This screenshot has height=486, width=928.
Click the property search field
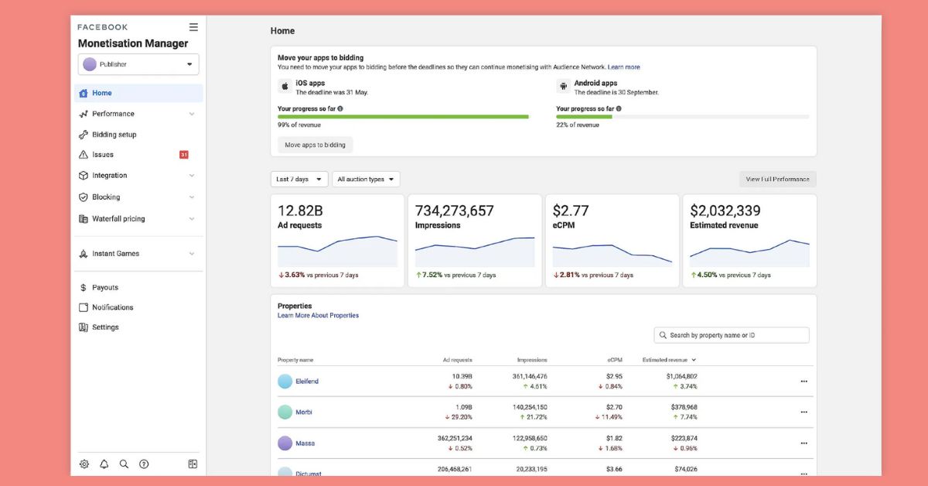[732, 335]
